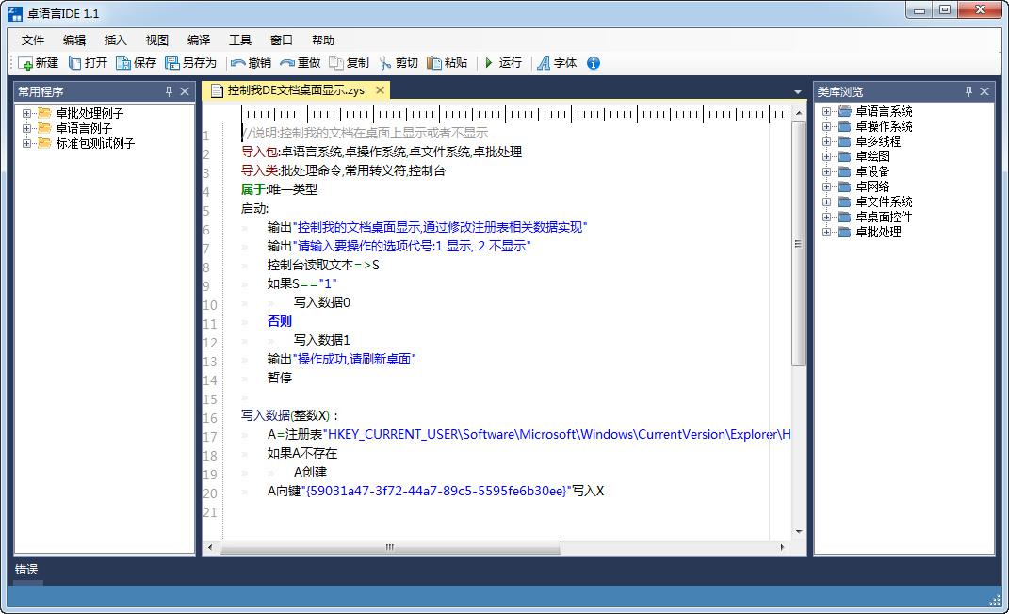Image resolution: width=1009 pixels, height=614 pixels.
Task: Select the 卓网络 item in library tree
Action: (x=872, y=186)
